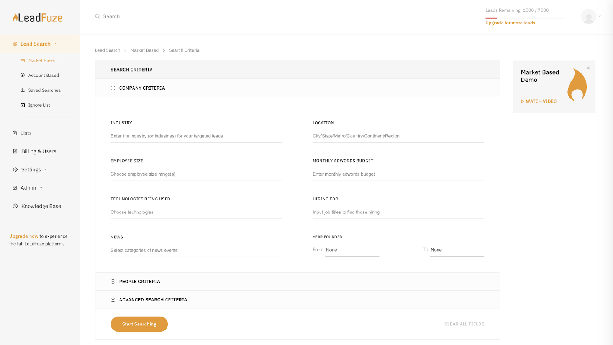Select Lists in the sidebar

[26, 133]
